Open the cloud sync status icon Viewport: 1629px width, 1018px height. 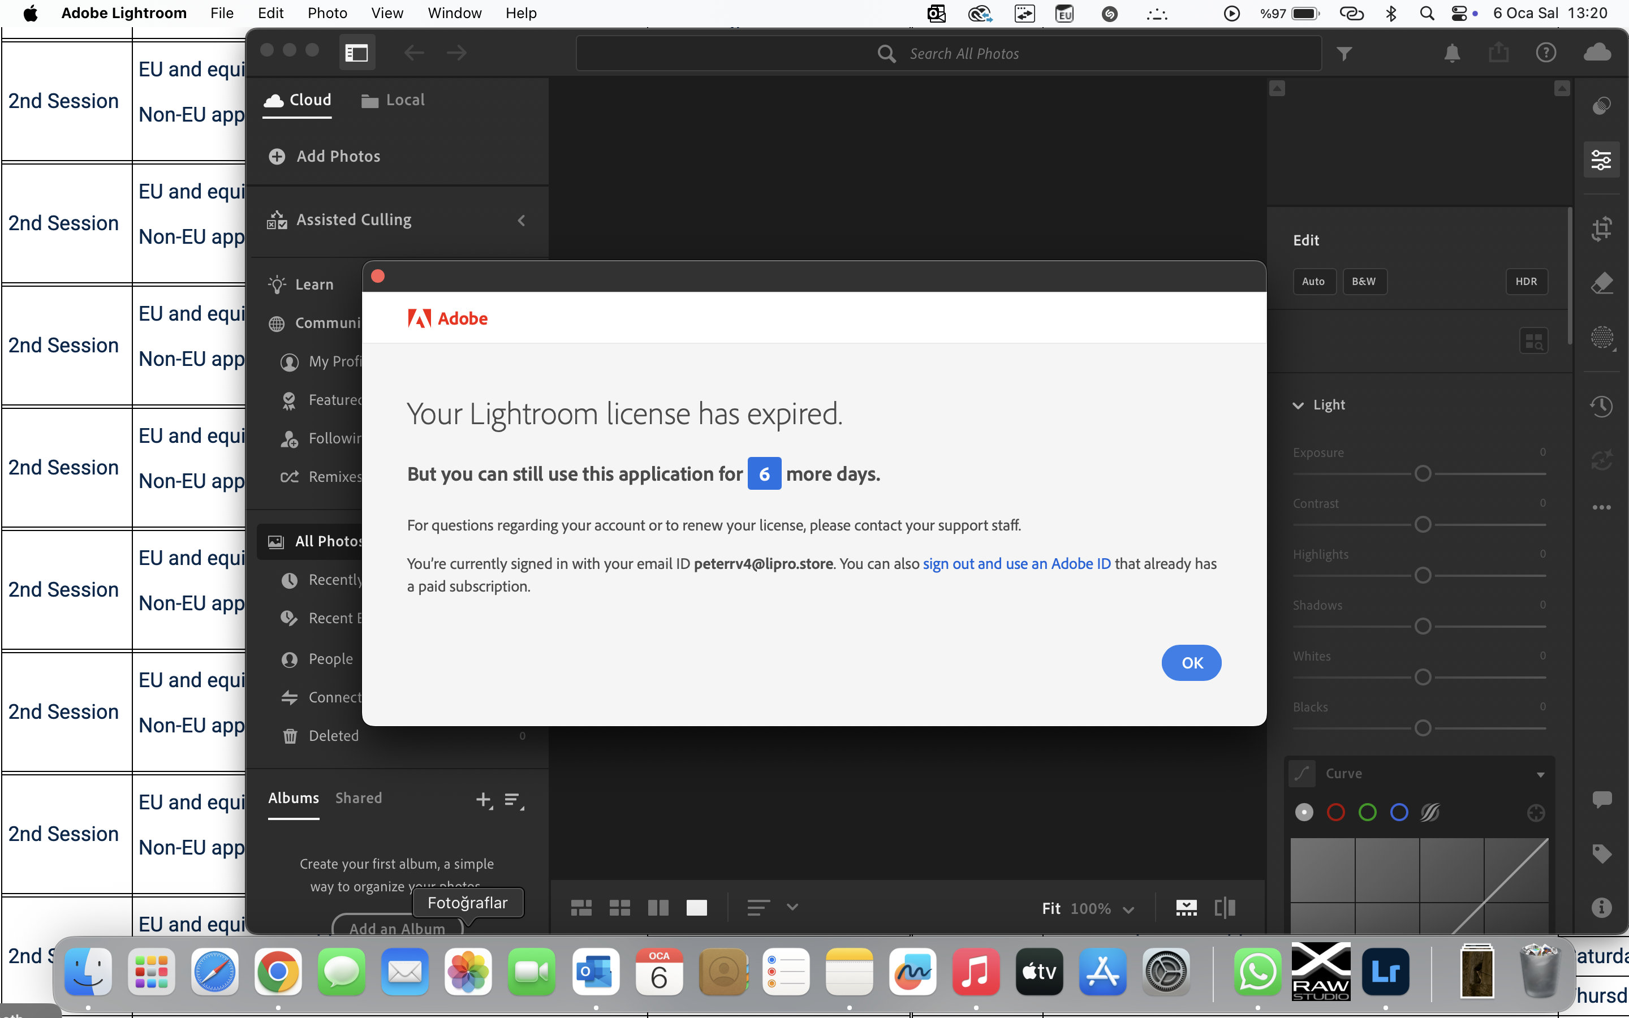[x=1597, y=52]
